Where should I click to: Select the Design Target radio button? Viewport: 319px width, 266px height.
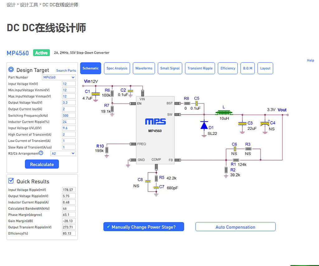pos(11,69)
